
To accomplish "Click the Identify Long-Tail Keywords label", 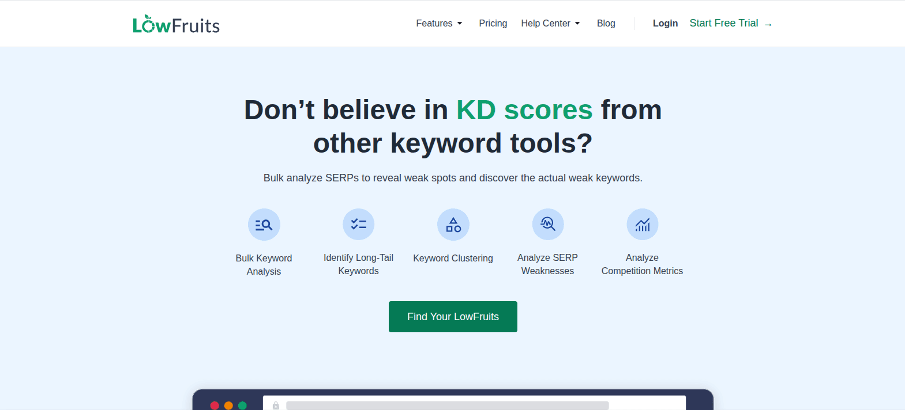I will (358, 264).
